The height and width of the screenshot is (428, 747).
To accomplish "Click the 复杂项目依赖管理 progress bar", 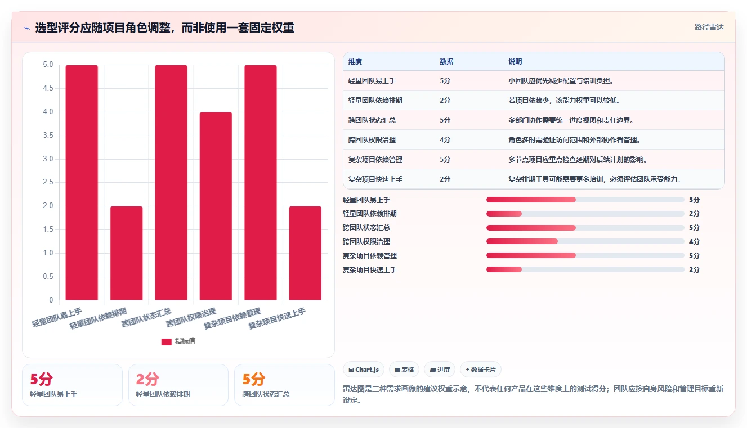I will click(x=585, y=256).
